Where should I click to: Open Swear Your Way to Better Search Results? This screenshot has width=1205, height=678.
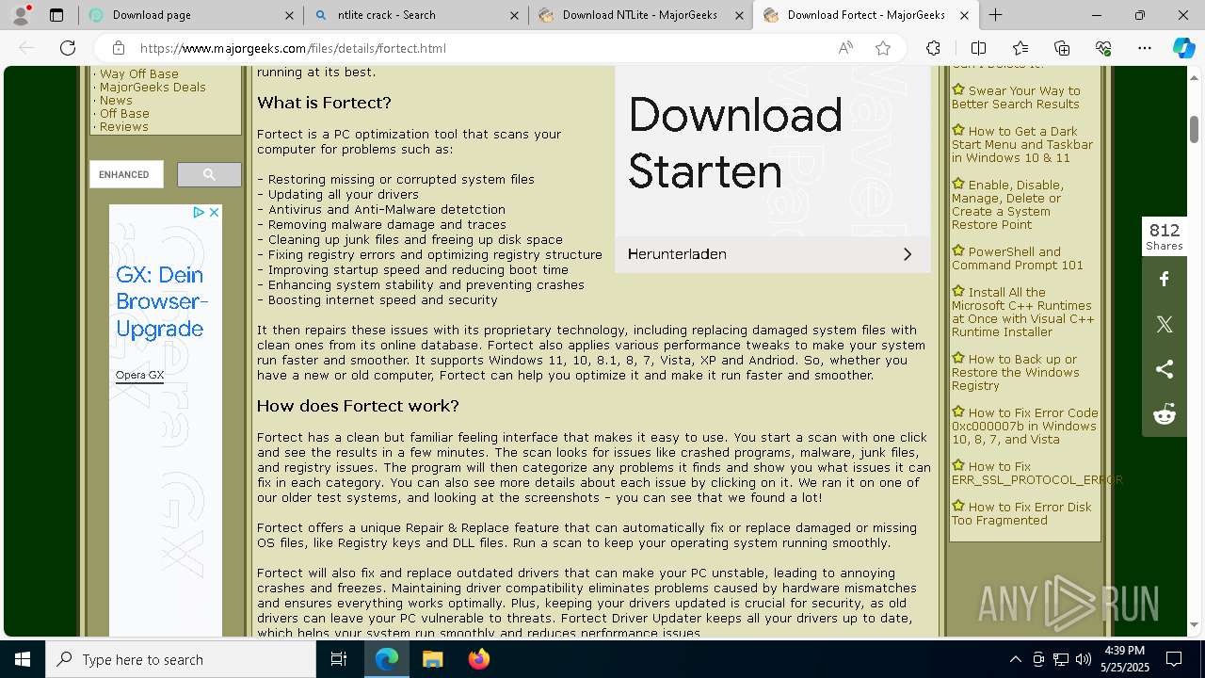click(x=1017, y=98)
